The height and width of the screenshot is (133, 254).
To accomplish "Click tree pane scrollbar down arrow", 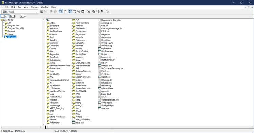I will (x=43, y=124).
